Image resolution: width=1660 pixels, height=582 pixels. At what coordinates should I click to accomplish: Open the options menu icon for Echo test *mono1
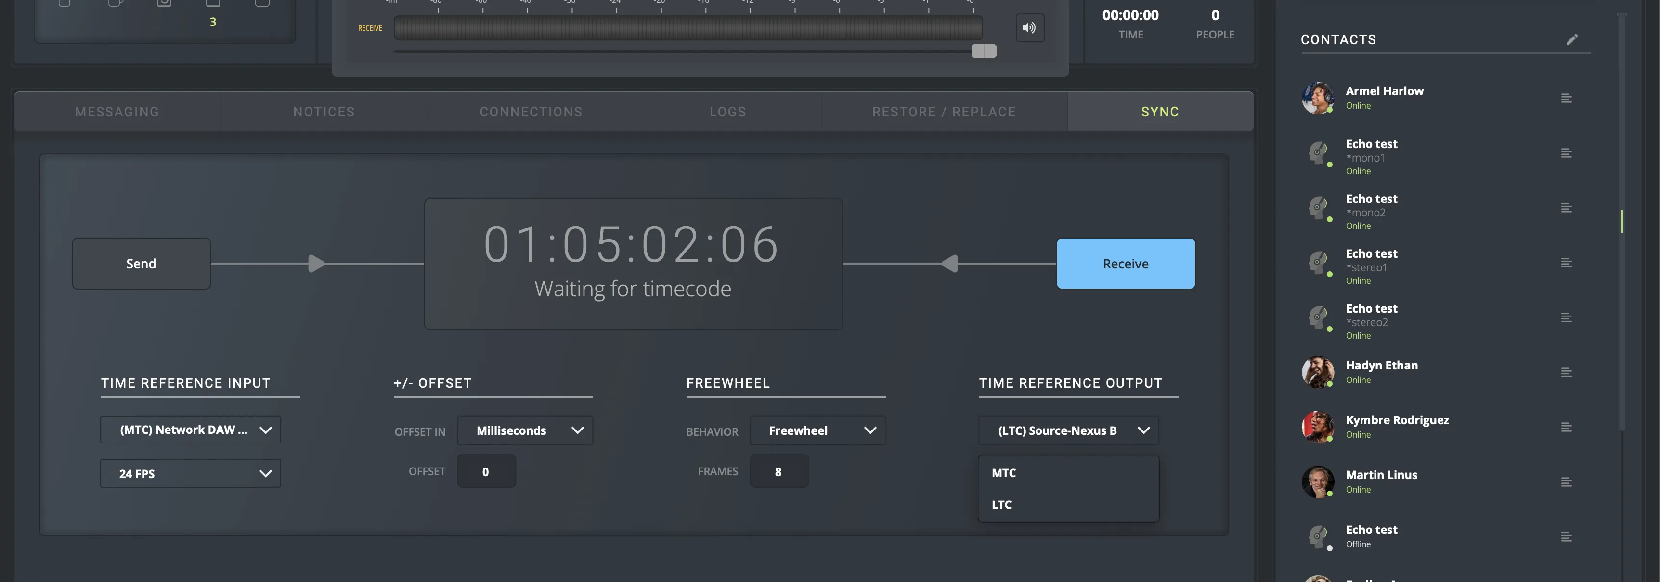pos(1566,152)
